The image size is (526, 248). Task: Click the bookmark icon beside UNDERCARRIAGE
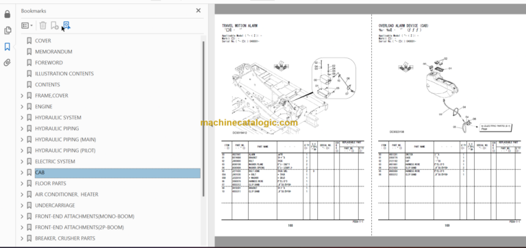[29, 206]
